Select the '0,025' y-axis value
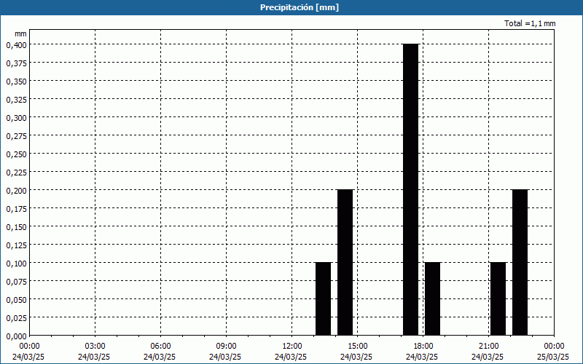The image size is (583, 364). [x=16, y=317]
